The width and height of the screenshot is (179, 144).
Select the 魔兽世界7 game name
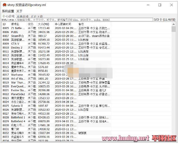(x=19, y=71)
